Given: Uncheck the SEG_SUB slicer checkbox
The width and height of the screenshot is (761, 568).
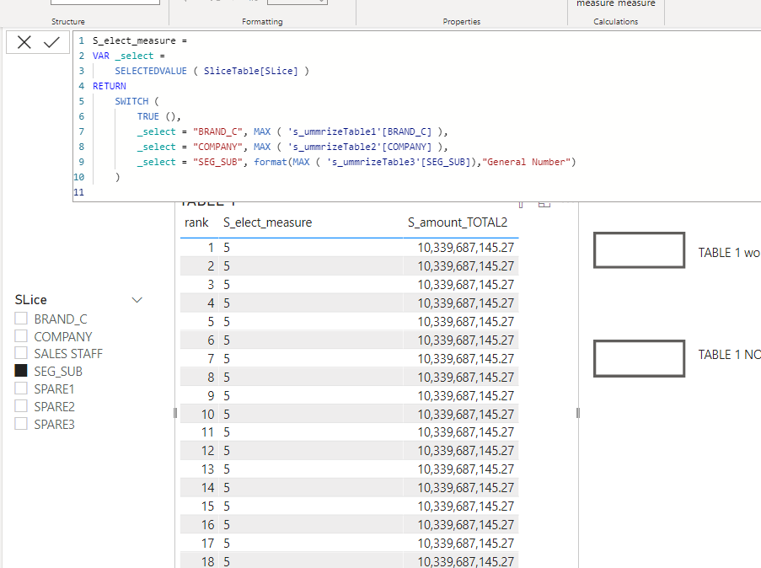Looking at the screenshot, I should coord(21,371).
